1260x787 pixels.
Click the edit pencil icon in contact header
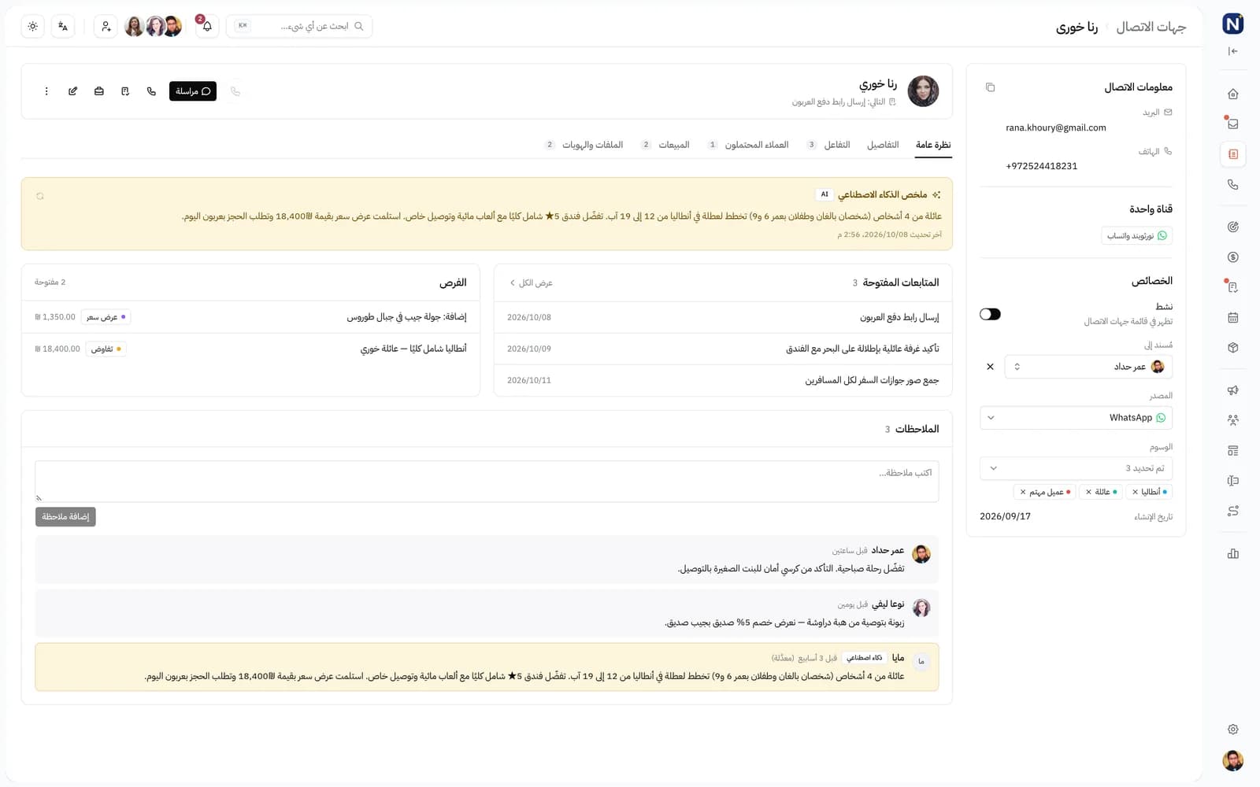click(72, 91)
